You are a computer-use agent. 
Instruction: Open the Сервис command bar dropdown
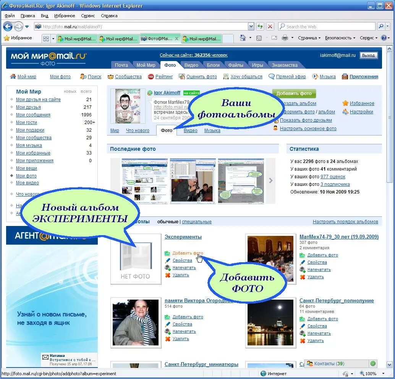[369, 38]
